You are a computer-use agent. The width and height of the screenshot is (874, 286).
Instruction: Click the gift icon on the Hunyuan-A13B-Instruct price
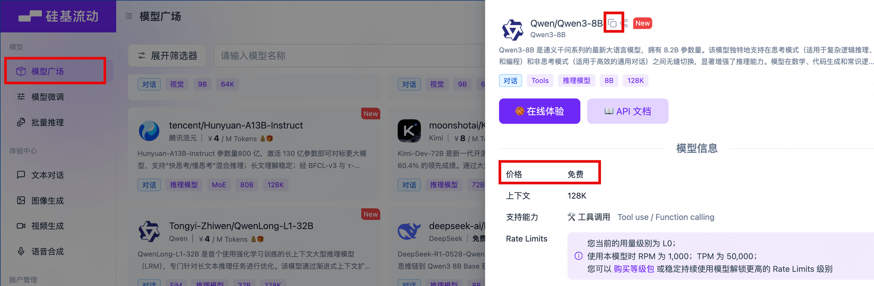click(x=269, y=138)
